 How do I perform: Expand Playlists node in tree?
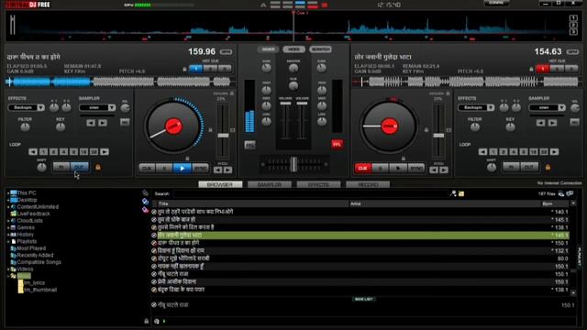8,242
